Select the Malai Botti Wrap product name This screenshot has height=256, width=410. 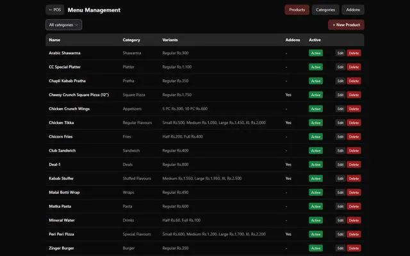click(x=64, y=193)
